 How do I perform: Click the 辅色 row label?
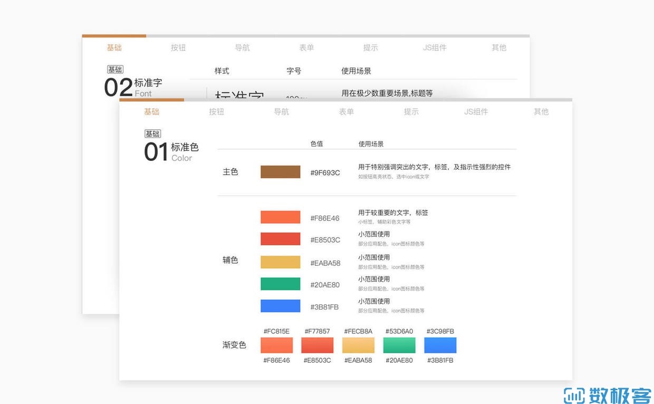(x=230, y=260)
